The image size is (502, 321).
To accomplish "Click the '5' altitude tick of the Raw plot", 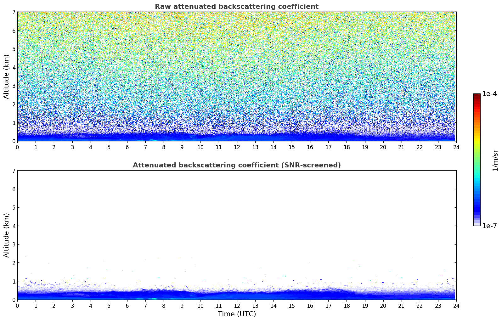I will pyautogui.click(x=14, y=49).
